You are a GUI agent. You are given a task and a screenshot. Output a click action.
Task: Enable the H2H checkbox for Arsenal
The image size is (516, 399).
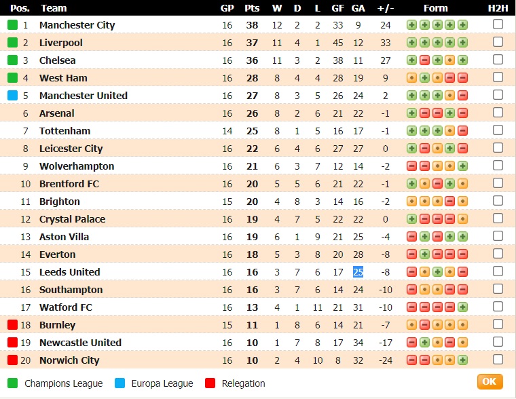(x=498, y=113)
